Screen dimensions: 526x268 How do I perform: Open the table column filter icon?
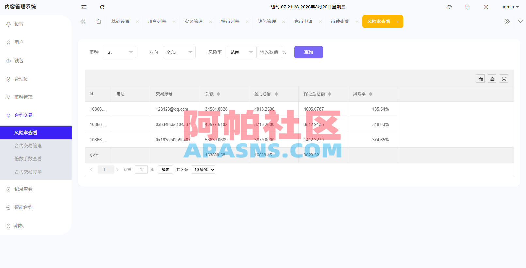(480, 79)
